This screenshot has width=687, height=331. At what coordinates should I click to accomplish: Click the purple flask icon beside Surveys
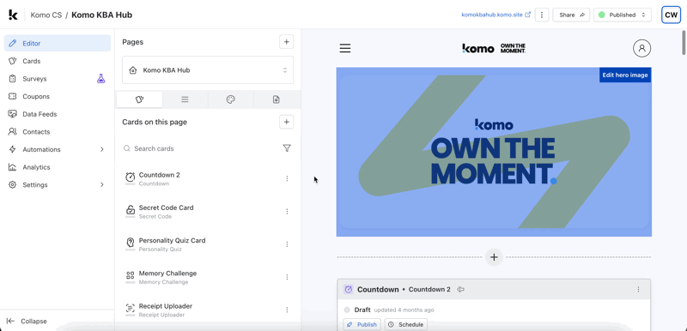click(x=100, y=79)
